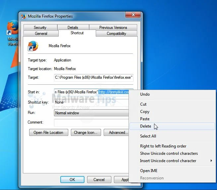Image resolution: width=217 pixels, height=190 pixels.
Task: Choose Cut from the context menu
Action: coord(172,104)
